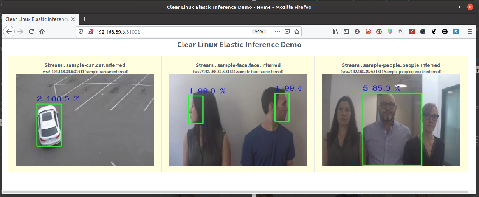Open the Firefox home page
479x197 pixels.
coord(42,31)
